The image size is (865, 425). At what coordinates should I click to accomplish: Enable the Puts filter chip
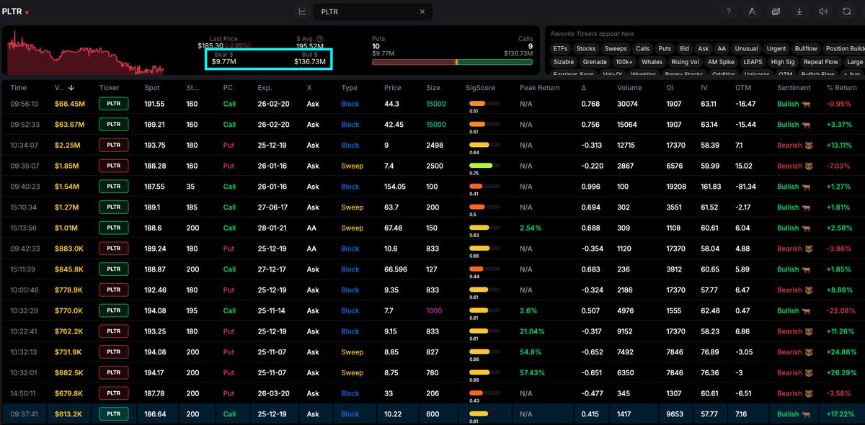point(665,48)
